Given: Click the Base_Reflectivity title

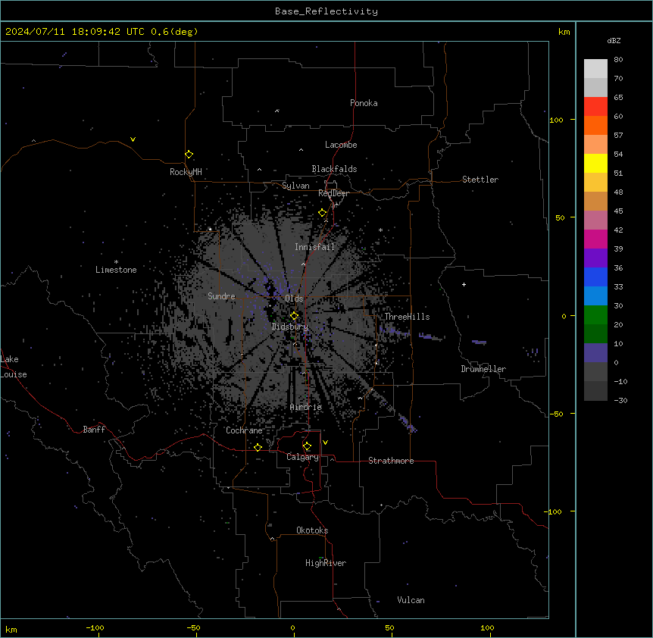Looking at the screenshot, I should (x=326, y=11).
